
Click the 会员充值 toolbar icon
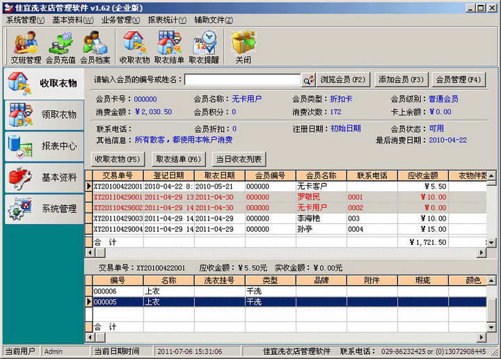click(x=61, y=47)
